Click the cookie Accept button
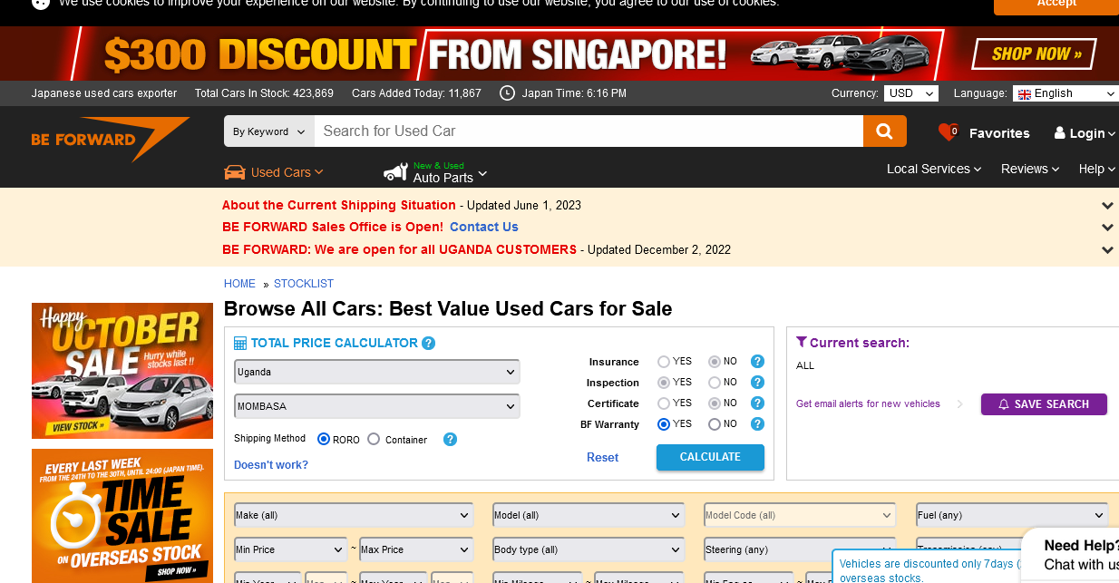The width and height of the screenshot is (1119, 583). (x=1056, y=5)
